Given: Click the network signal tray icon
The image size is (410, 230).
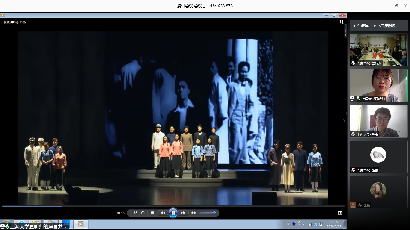Looking at the screenshot, I should coord(309,224).
